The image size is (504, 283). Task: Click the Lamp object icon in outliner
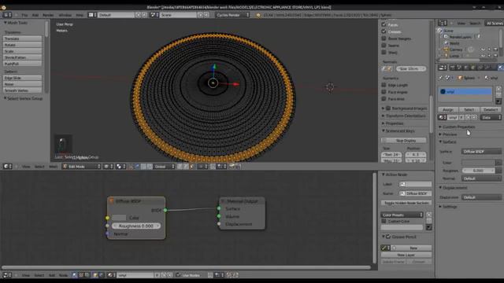coord(447,56)
